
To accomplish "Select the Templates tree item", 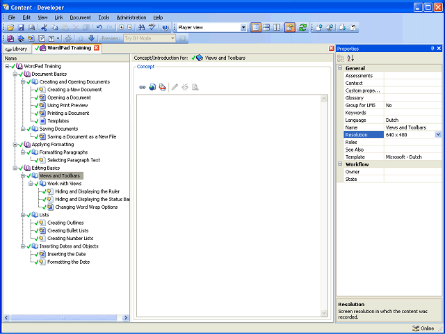I will pos(58,120).
